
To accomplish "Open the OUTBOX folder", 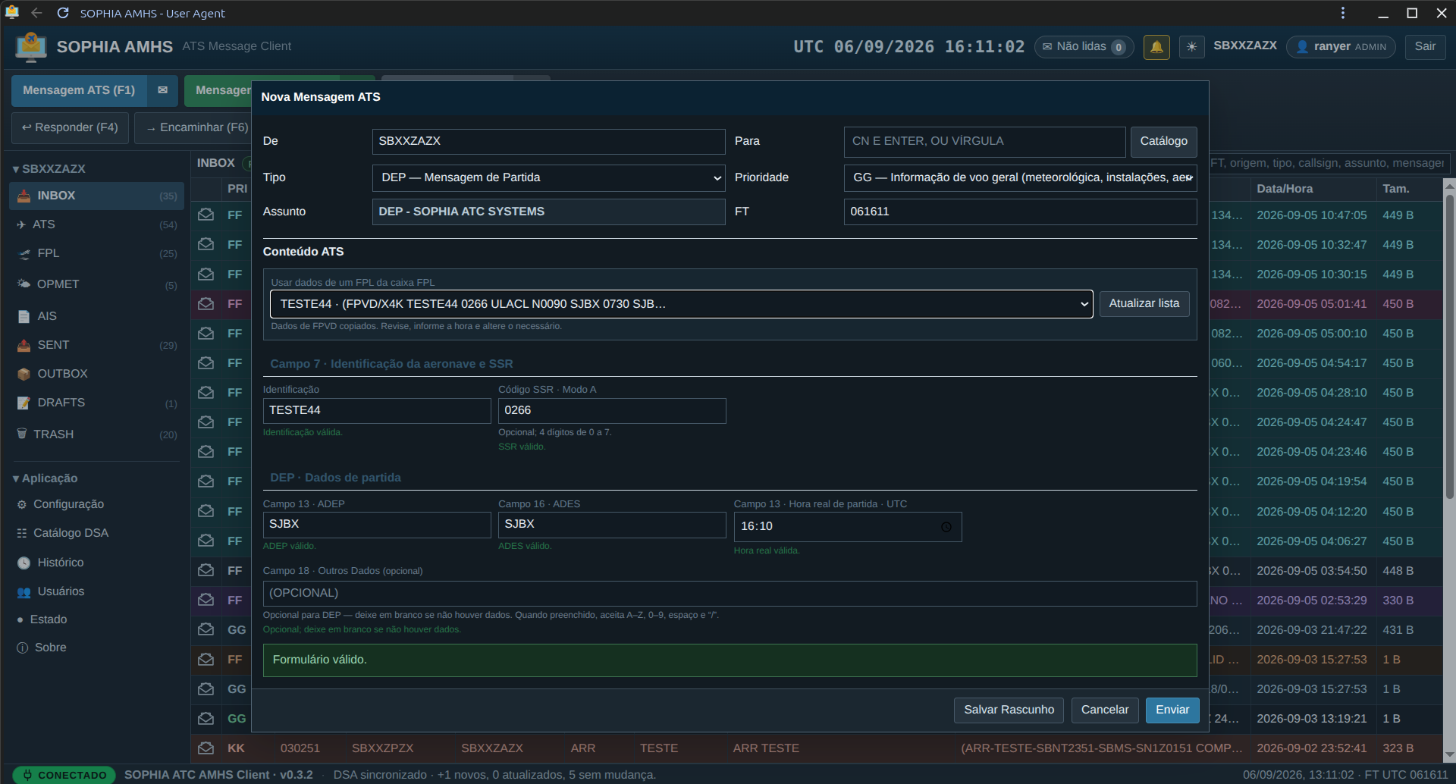I will pyautogui.click(x=97, y=374).
